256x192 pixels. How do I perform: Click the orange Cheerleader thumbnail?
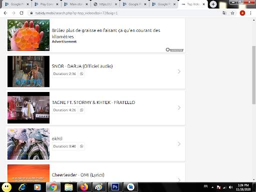(x=28, y=173)
